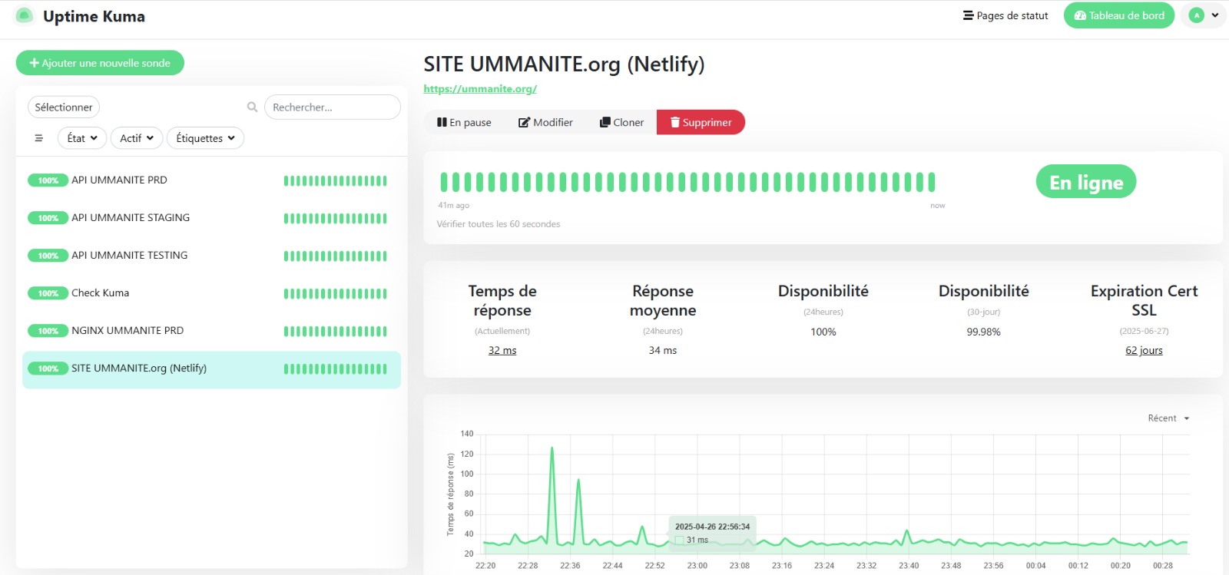The width and height of the screenshot is (1229, 575).
Task: Click 100% badge of API UMMANITE PRD
Action: 48,180
